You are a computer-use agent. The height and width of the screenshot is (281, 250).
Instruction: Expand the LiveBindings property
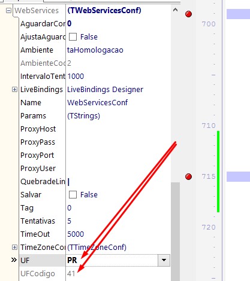14,90
